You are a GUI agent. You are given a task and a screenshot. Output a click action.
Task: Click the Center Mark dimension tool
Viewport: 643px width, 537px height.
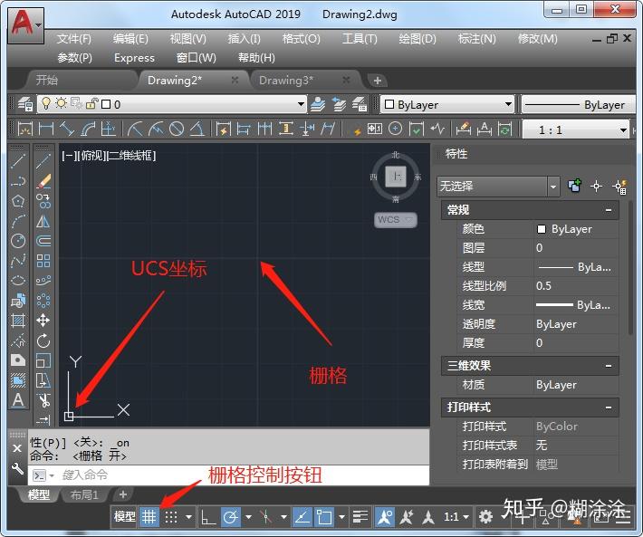coord(395,129)
